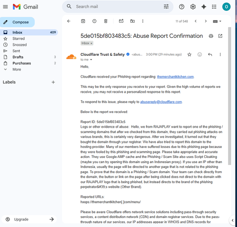Click Cloudflare sender avatar
The width and height of the screenshot is (237, 227).
[x=71, y=57]
